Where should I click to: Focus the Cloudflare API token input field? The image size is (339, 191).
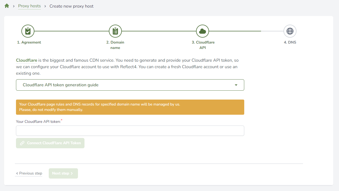(x=130, y=131)
